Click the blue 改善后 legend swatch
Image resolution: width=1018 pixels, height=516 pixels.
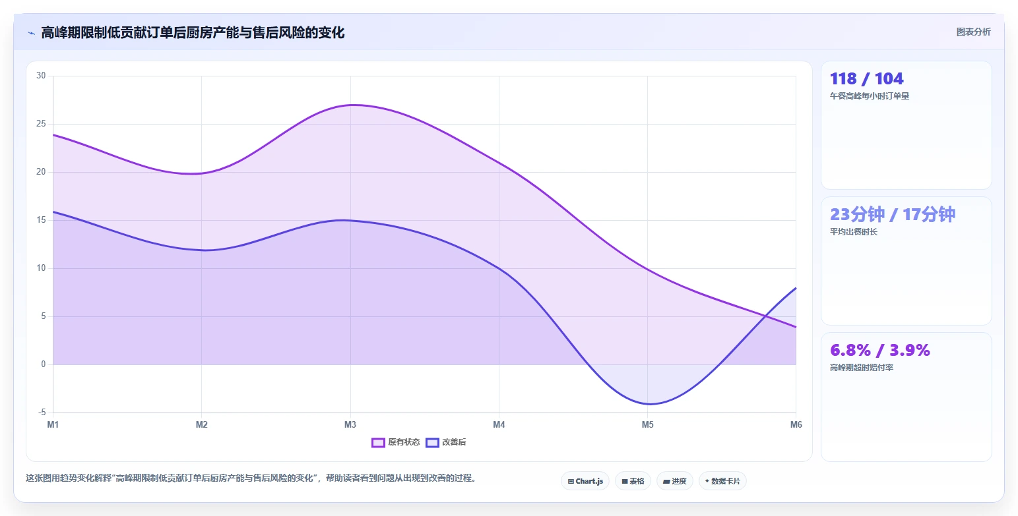432,442
